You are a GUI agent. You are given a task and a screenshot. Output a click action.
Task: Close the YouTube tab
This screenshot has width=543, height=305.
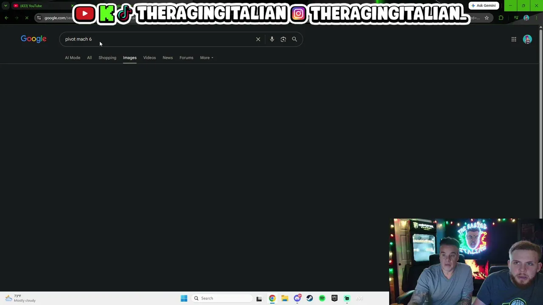click(73, 6)
